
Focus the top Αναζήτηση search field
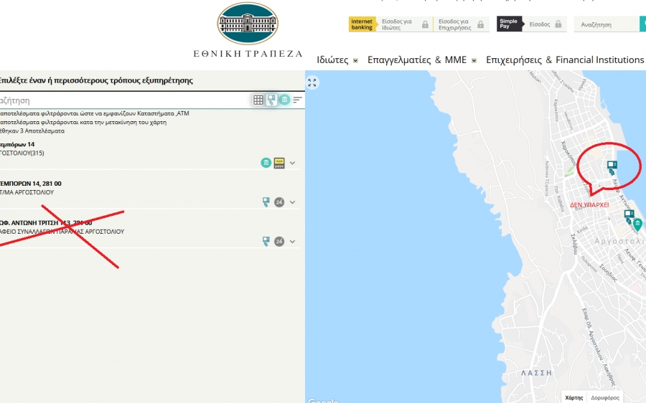[607, 24]
